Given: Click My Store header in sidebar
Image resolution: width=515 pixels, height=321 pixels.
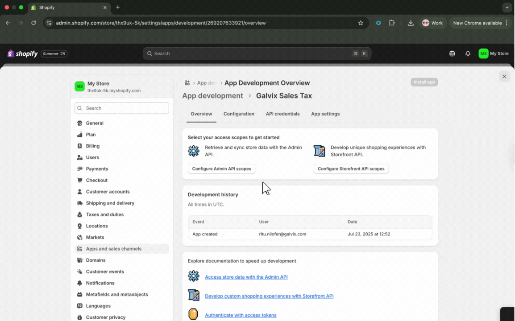Looking at the screenshot, I should pos(122,86).
